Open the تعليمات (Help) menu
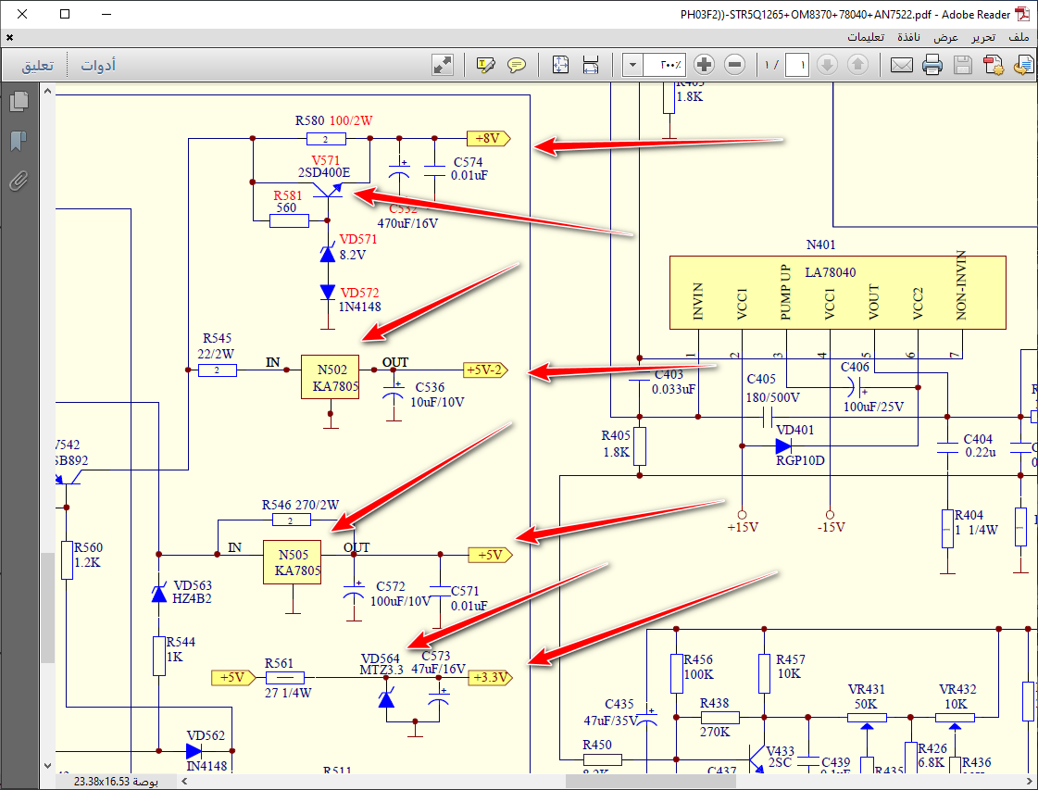 865,37
